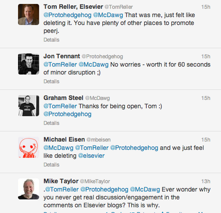Click @McDawg mention in Mike Taylor's tweet
Viewport: 221px width, 213px height.
[x=145, y=190]
